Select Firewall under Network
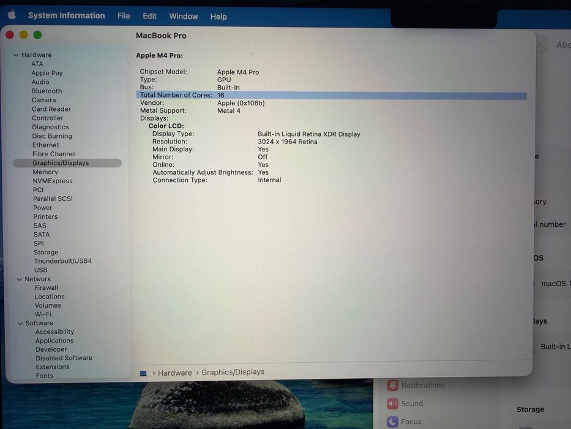This screenshot has width=571, height=429. 47,288
